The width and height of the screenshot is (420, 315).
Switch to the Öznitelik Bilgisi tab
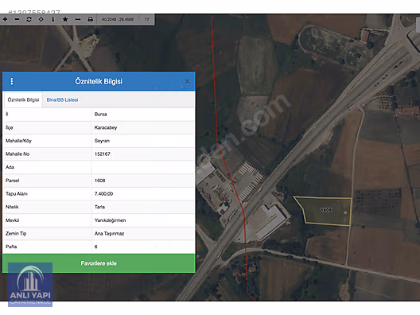coord(23,100)
